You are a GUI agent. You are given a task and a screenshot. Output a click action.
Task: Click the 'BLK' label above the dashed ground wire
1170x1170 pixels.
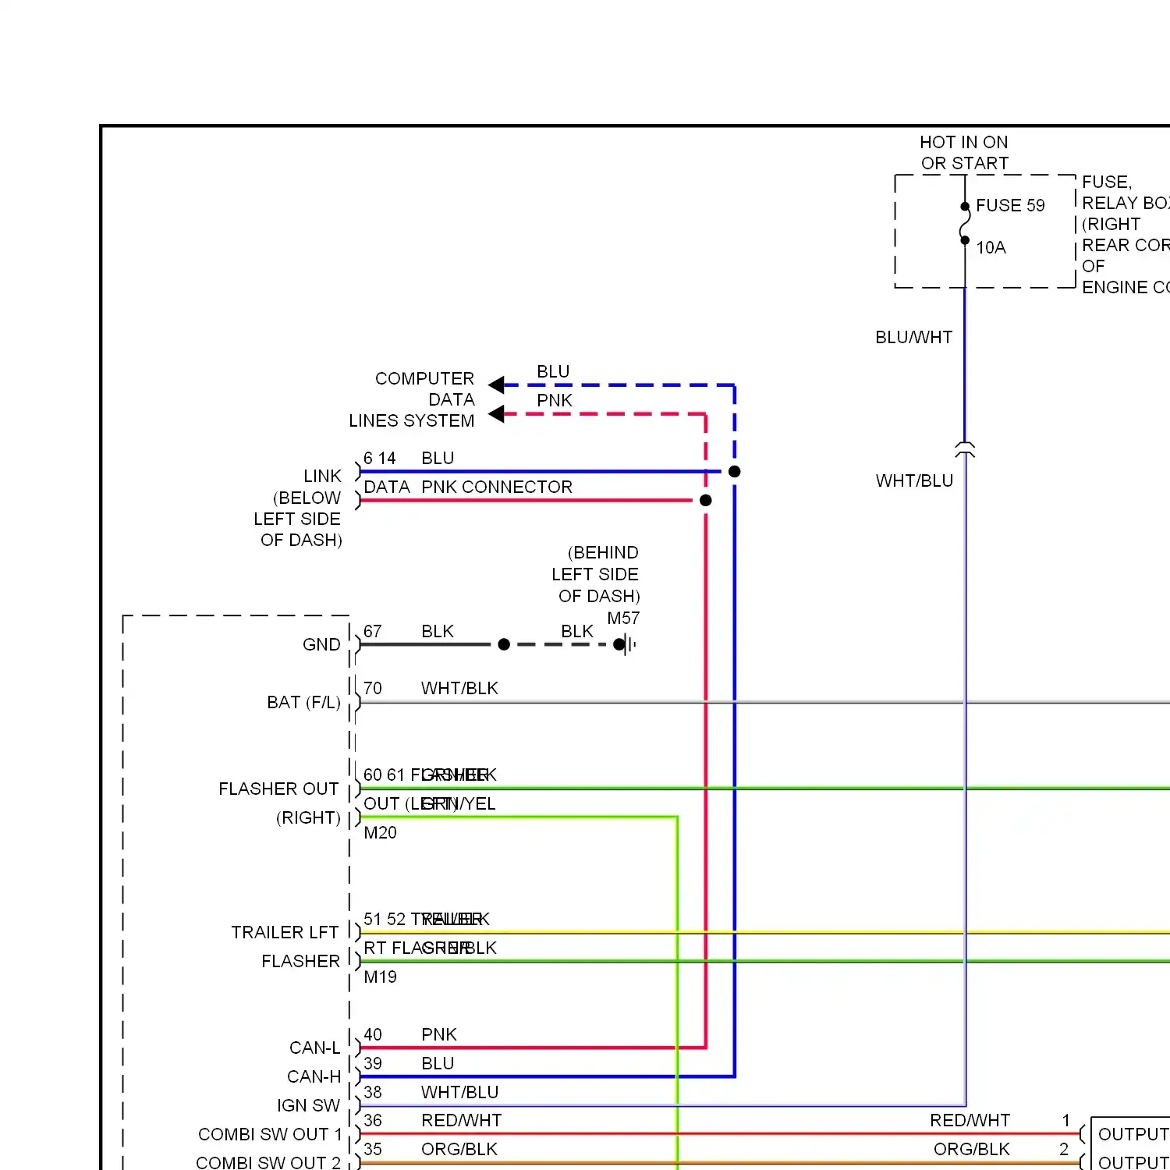pos(577,631)
